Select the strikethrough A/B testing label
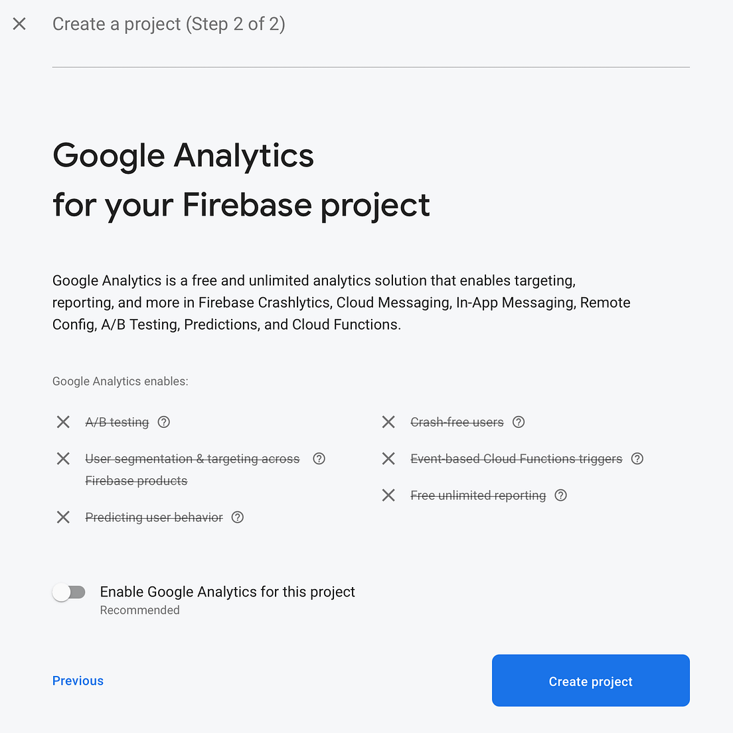This screenshot has height=733, width=733. click(117, 422)
